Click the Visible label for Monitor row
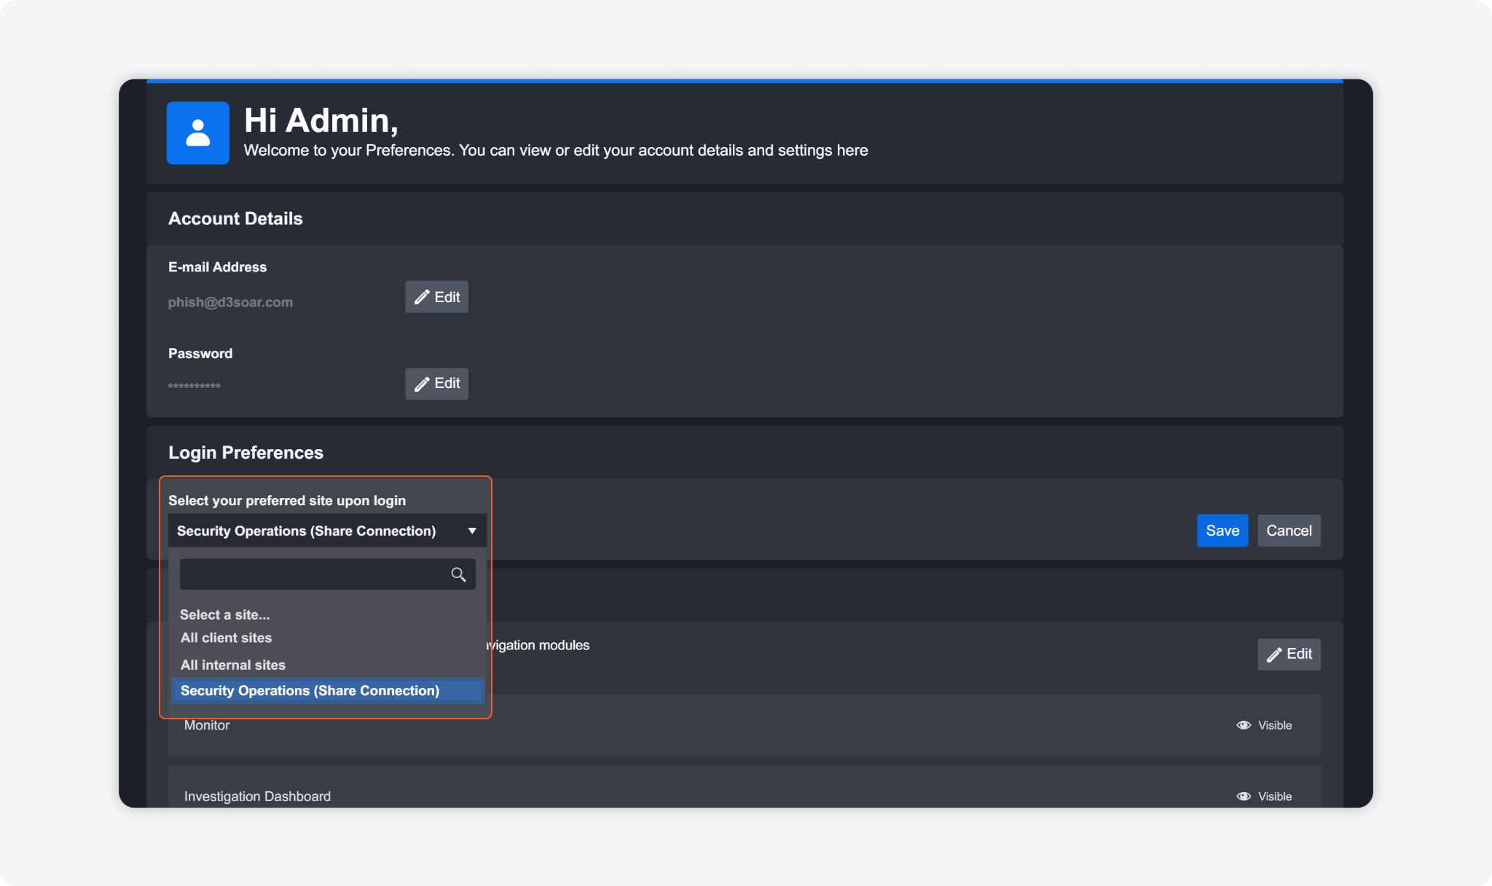 1274,725
